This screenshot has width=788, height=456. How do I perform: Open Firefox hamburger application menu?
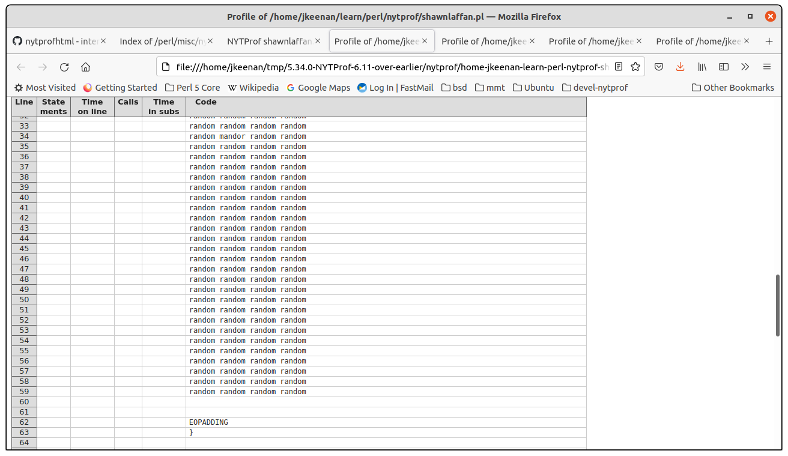click(767, 67)
